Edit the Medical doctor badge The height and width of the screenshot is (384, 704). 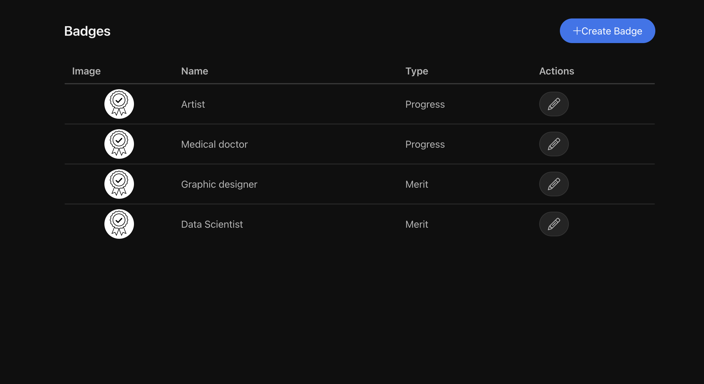coord(554,144)
